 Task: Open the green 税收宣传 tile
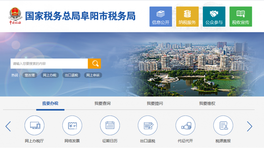pos(241,17)
